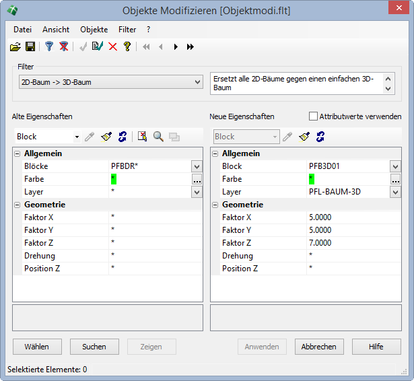Screen dimensions: 414x381
Task: Open the Ansicht menu
Action: pyautogui.click(x=56, y=30)
